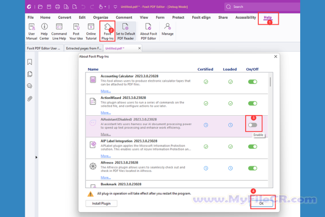Click More link for AIP Label Integration
The image size is (325, 217).
point(106,156)
